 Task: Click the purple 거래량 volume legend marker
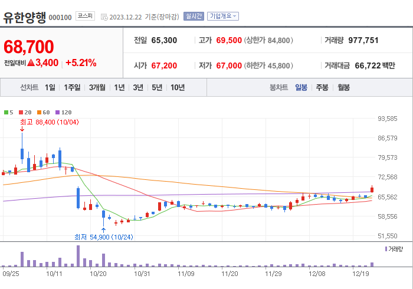pyautogui.click(x=386, y=249)
